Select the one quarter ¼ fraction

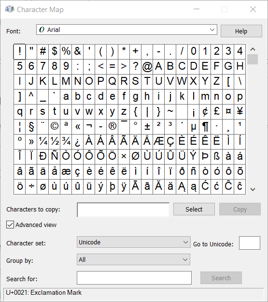coord(42,141)
